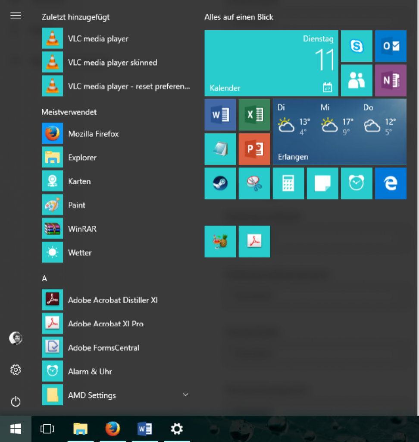Switch to Firefox on the taskbar

click(113, 429)
